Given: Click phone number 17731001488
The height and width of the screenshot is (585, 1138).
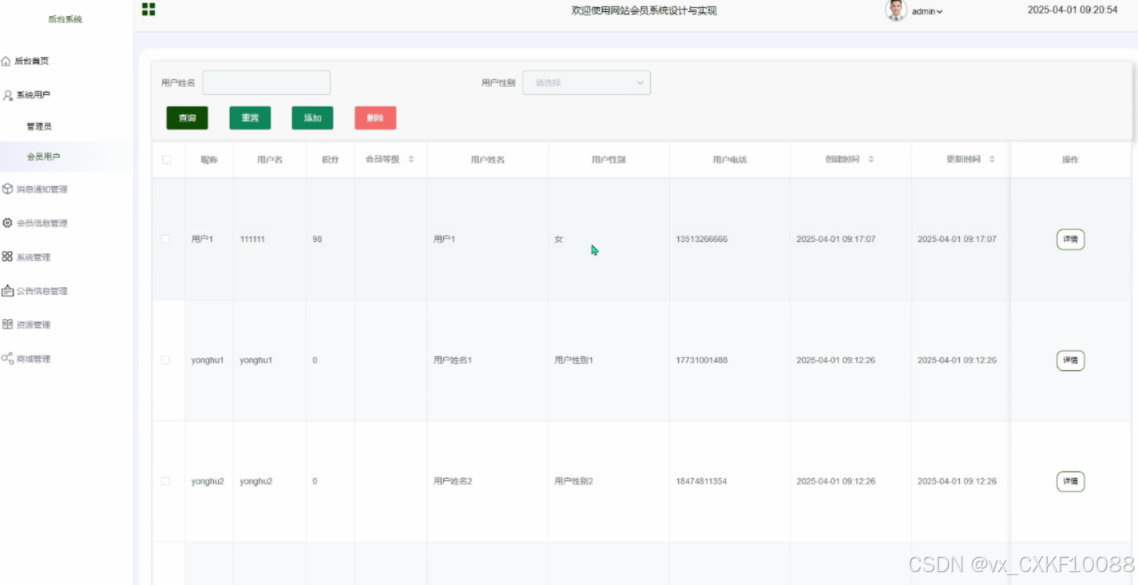Looking at the screenshot, I should [701, 360].
